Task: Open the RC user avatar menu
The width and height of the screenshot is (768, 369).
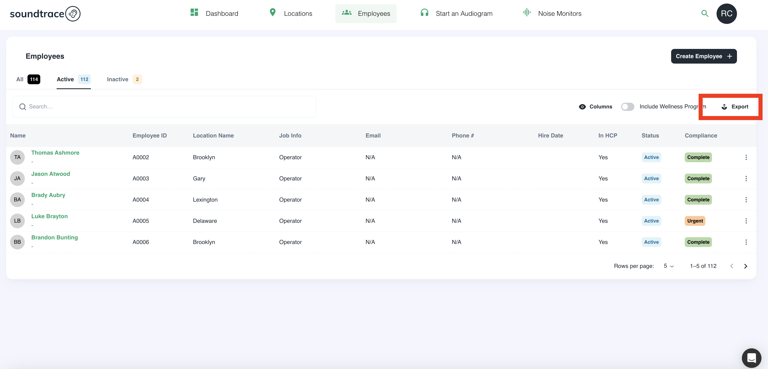Action: (x=726, y=13)
